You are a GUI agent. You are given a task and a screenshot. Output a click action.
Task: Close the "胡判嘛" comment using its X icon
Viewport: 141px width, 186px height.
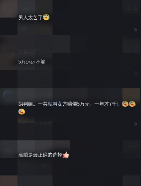click(136, 124)
